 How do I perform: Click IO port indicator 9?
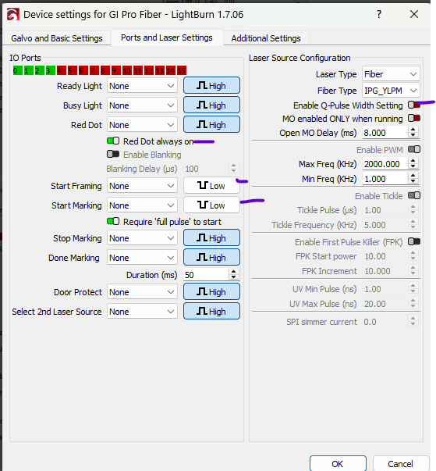[115, 70]
